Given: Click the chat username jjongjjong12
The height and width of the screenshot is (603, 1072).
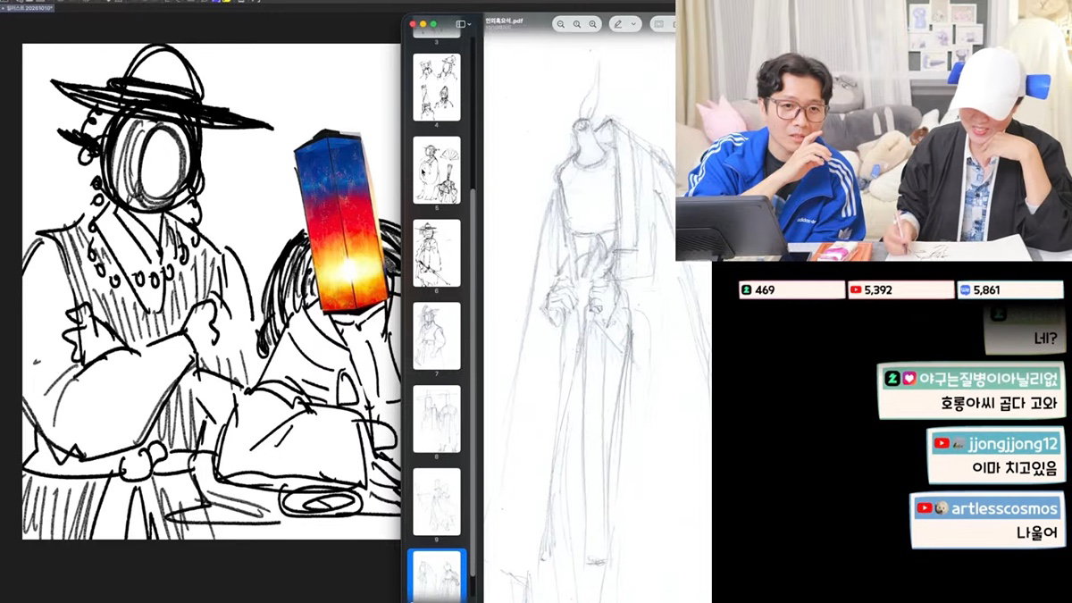Looking at the screenshot, I should (x=1013, y=443).
